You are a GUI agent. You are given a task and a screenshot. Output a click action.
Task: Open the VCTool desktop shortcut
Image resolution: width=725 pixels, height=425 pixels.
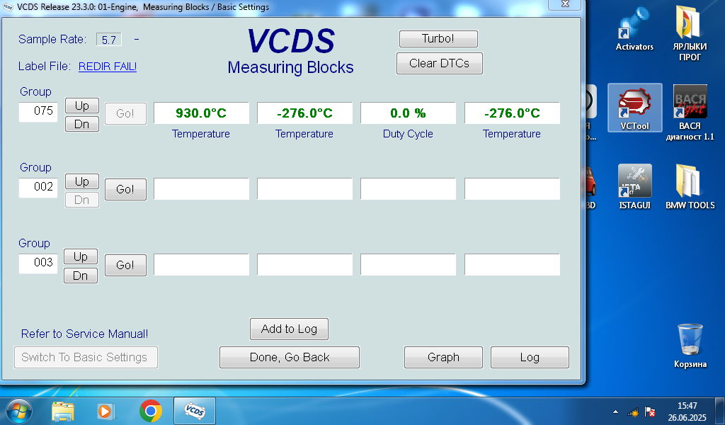634,108
